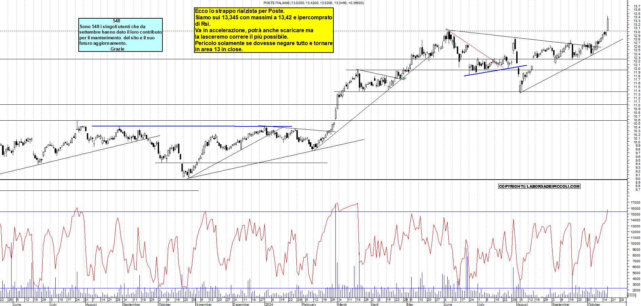Click the December label on time axis

point(241,304)
